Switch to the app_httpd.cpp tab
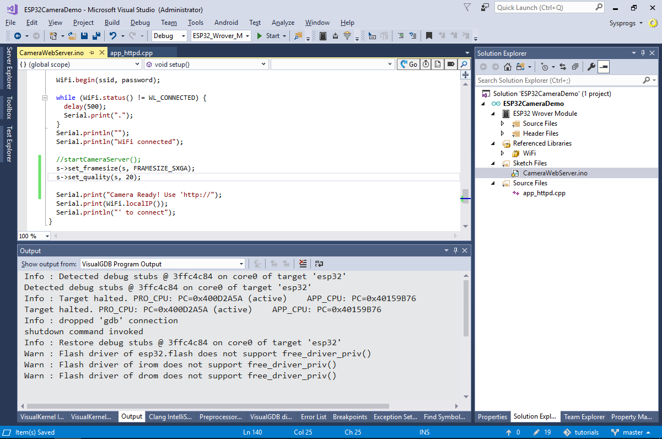Viewport: 662px width, 439px height. tap(131, 53)
